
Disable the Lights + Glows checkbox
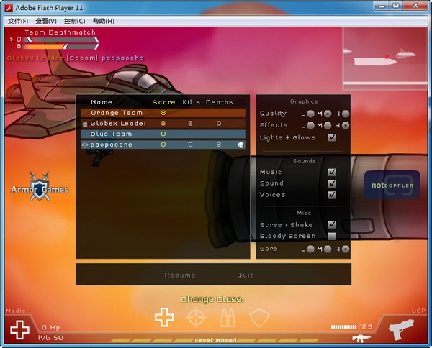pos(332,137)
